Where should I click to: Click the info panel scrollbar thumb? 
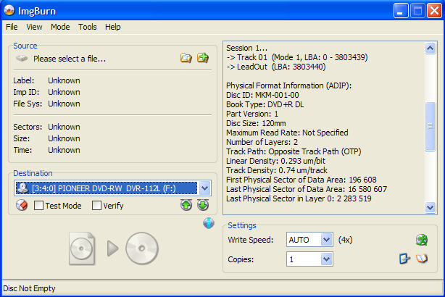click(430, 126)
